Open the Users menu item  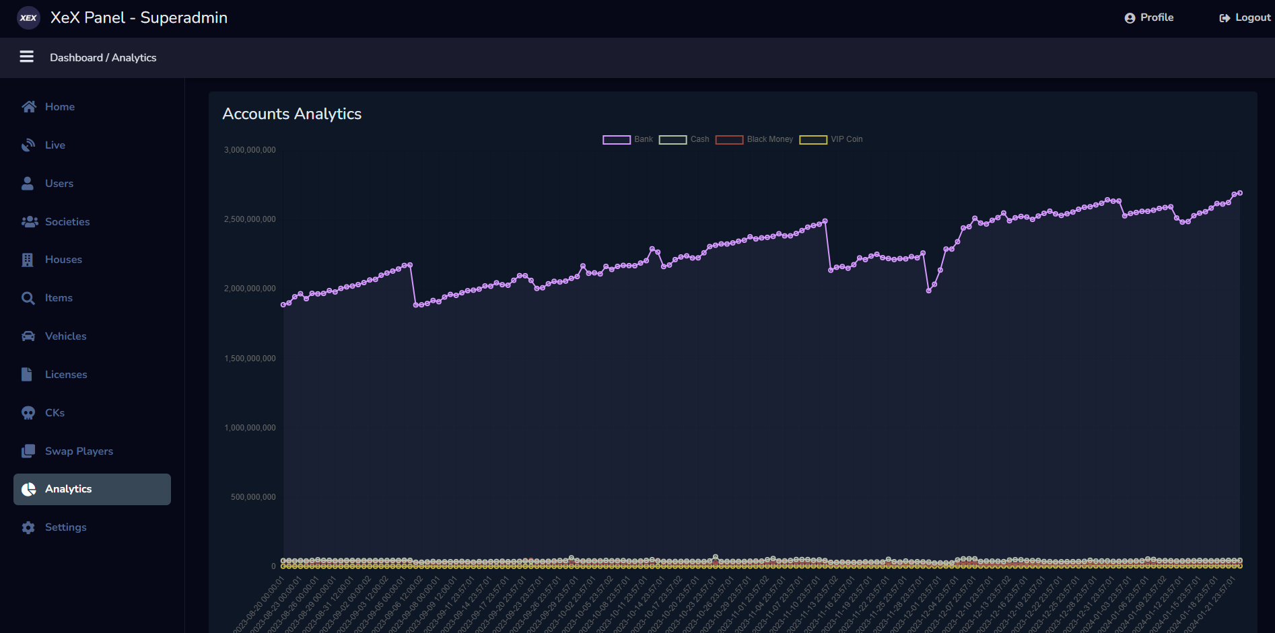point(59,184)
